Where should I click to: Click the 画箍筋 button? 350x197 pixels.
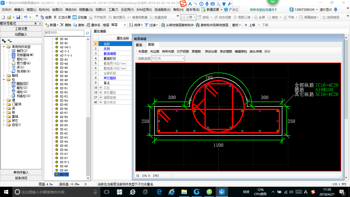pyautogui.click(x=196, y=52)
